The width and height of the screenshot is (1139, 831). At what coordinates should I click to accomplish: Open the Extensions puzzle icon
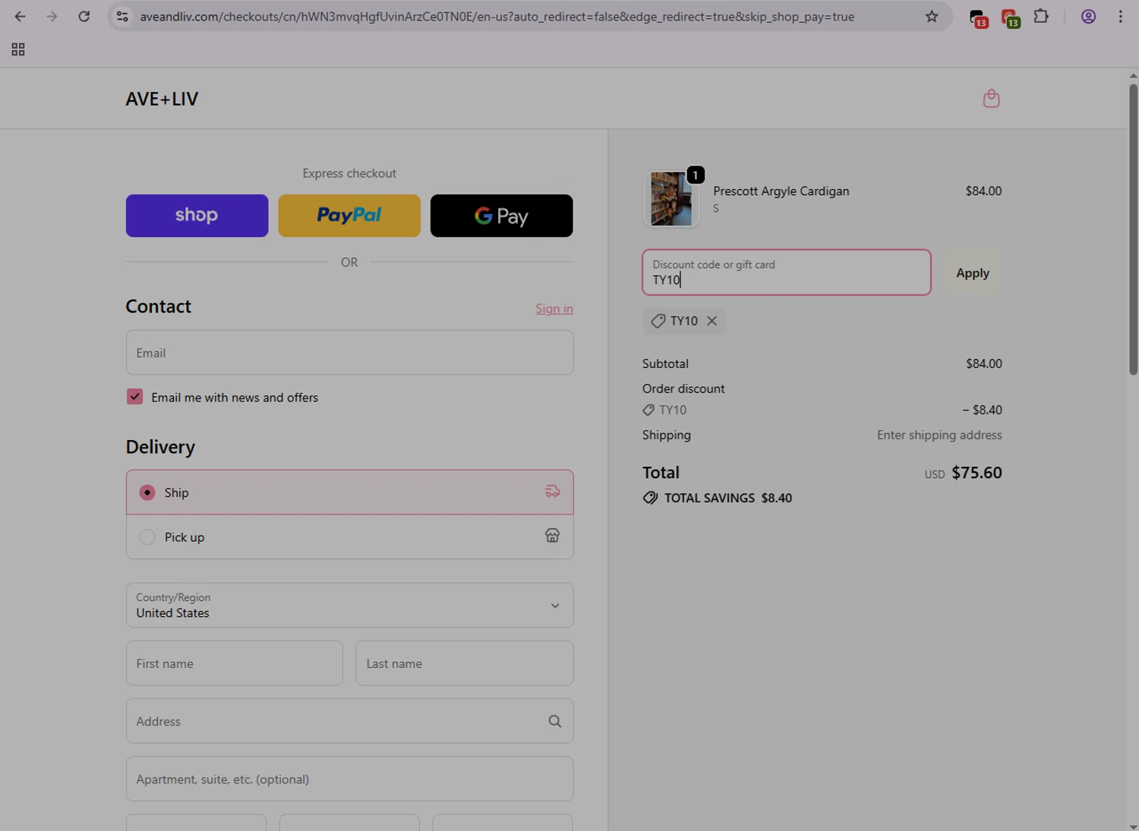pos(1041,16)
